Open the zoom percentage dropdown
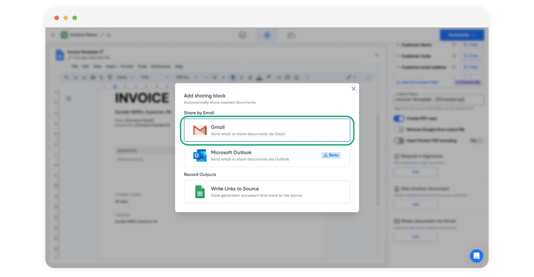This screenshot has height=277, width=534. point(124,77)
